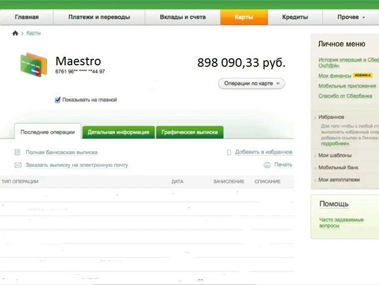Open the Спасибо от Сбербанка link
Viewport: 379px width, 285px height.
(345, 96)
